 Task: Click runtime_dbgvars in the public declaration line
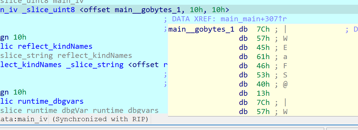pyautogui.click(x=51, y=101)
